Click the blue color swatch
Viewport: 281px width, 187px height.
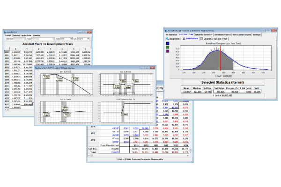click(168, 43)
